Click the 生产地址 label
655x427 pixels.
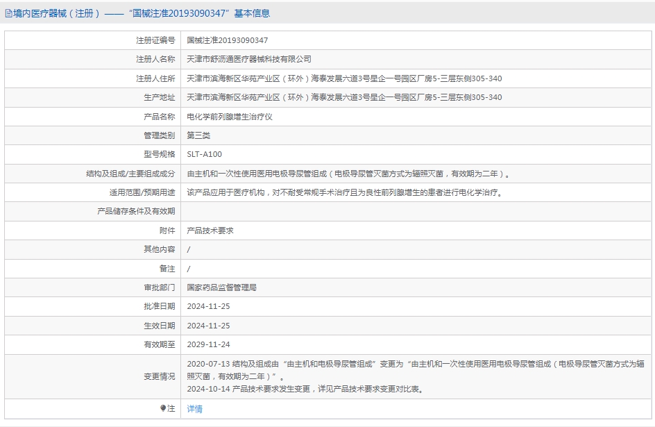tap(159, 97)
